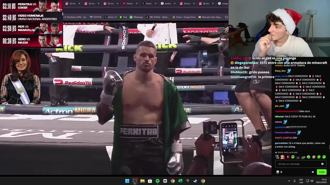
Task: Open Spotify from the taskbar
Action: click(158, 181)
